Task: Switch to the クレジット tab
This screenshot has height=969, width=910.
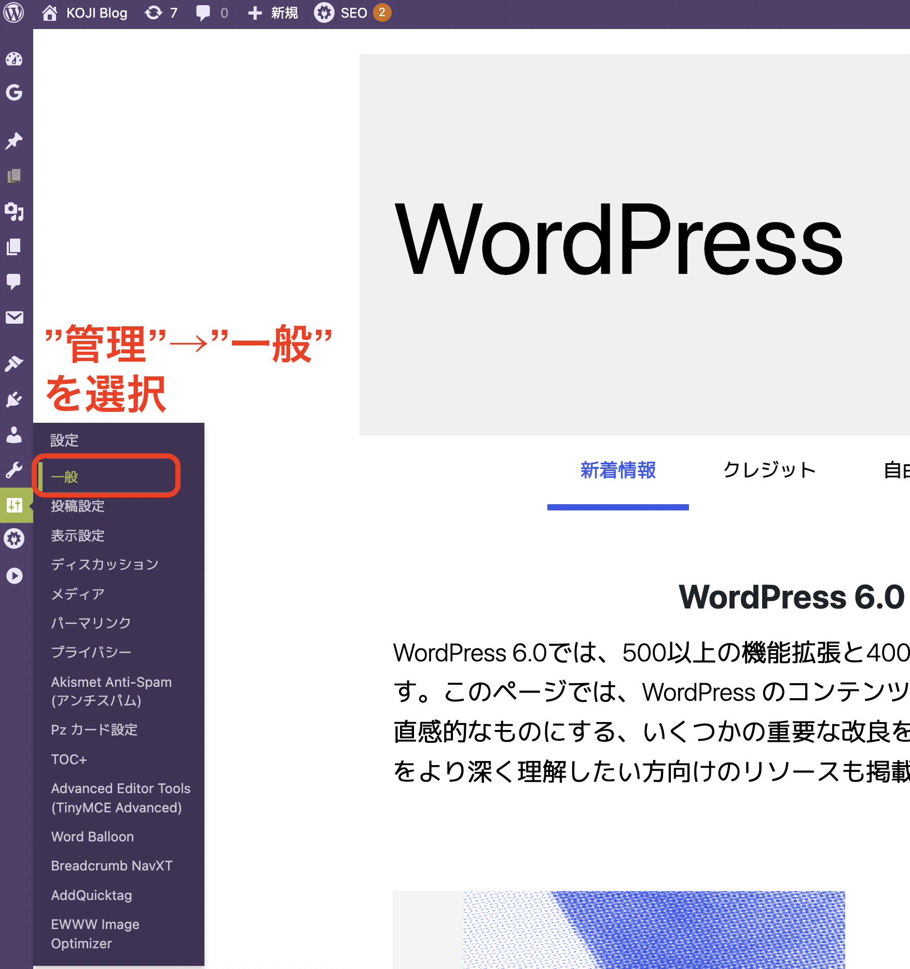Action: click(x=770, y=470)
